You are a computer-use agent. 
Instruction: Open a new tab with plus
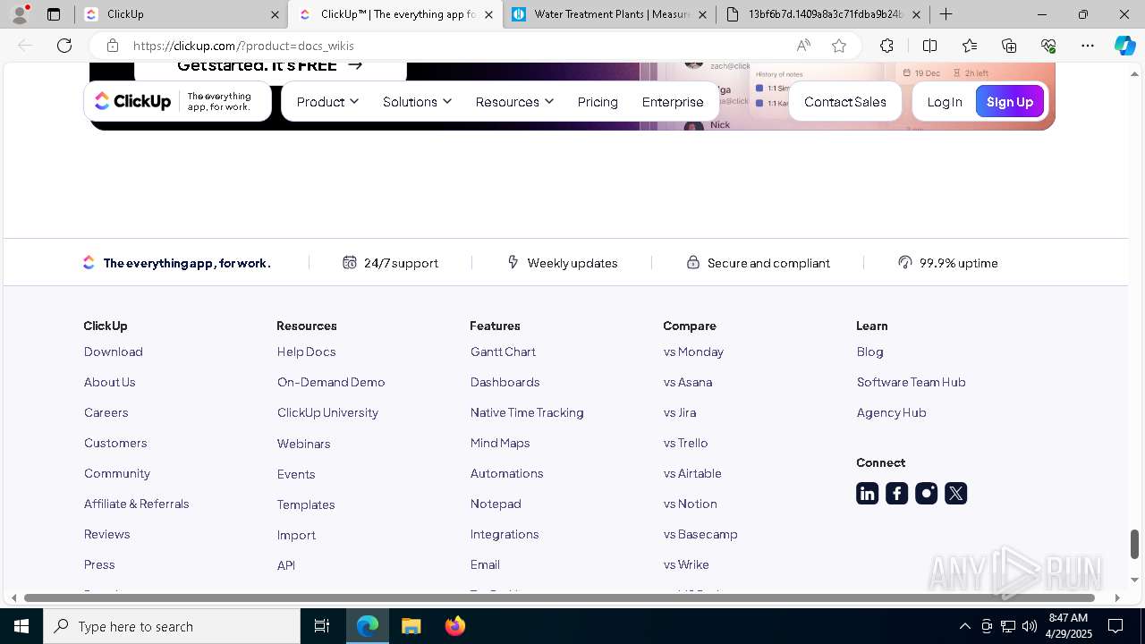tap(946, 14)
